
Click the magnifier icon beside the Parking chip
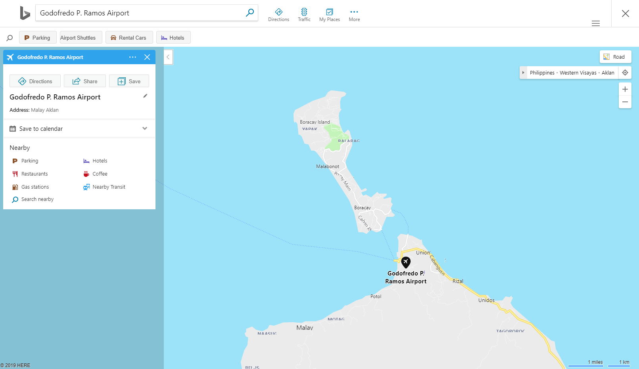tap(10, 38)
